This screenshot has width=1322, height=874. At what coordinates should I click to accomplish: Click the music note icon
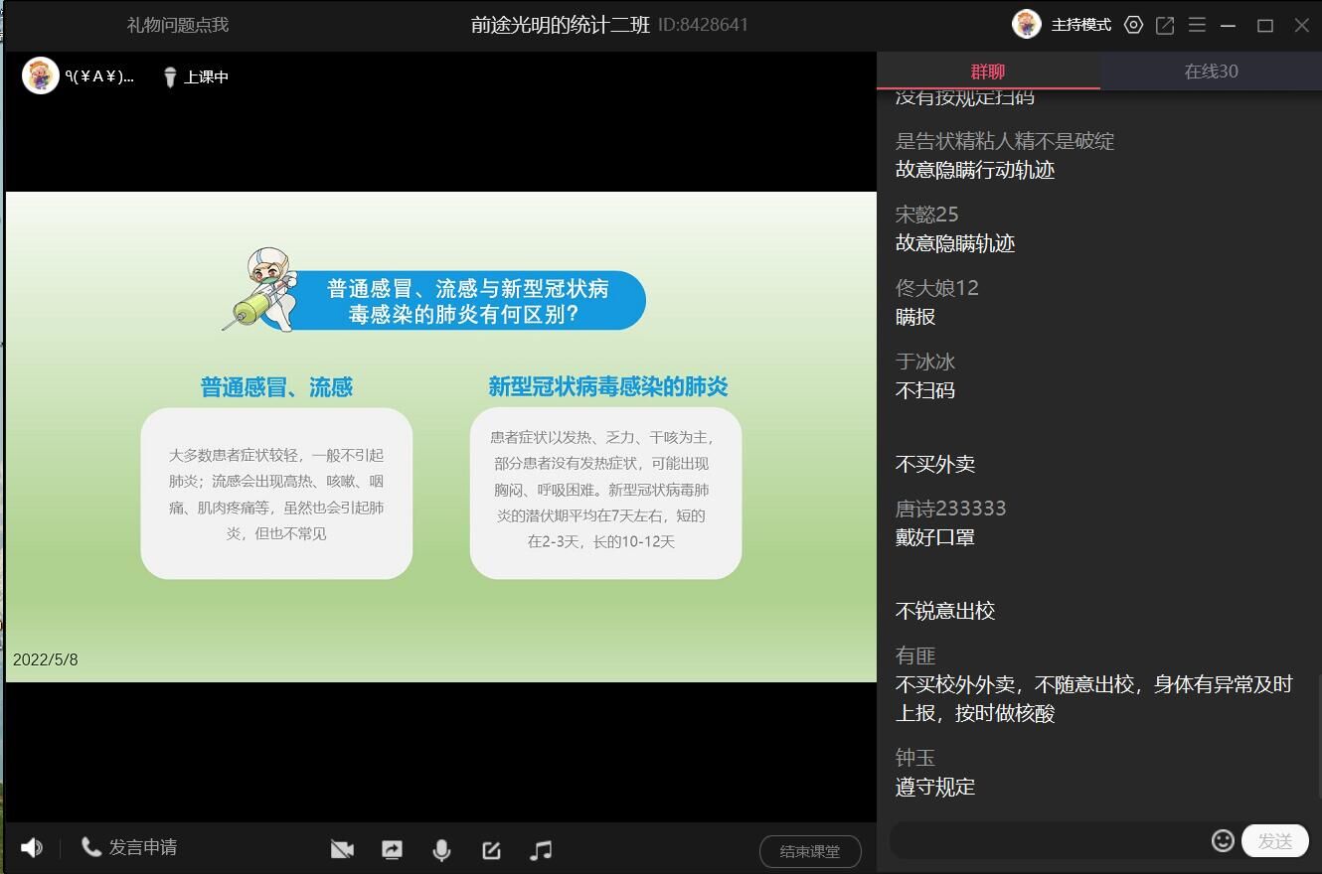541,850
